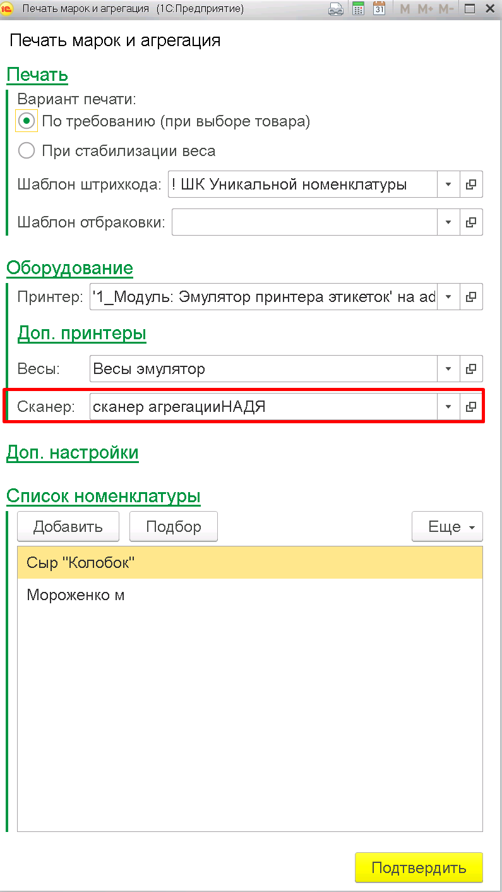The image size is (502, 892).
Task: Expand the Шаблон штрихкода dropdown list
Action: (448, 184)
